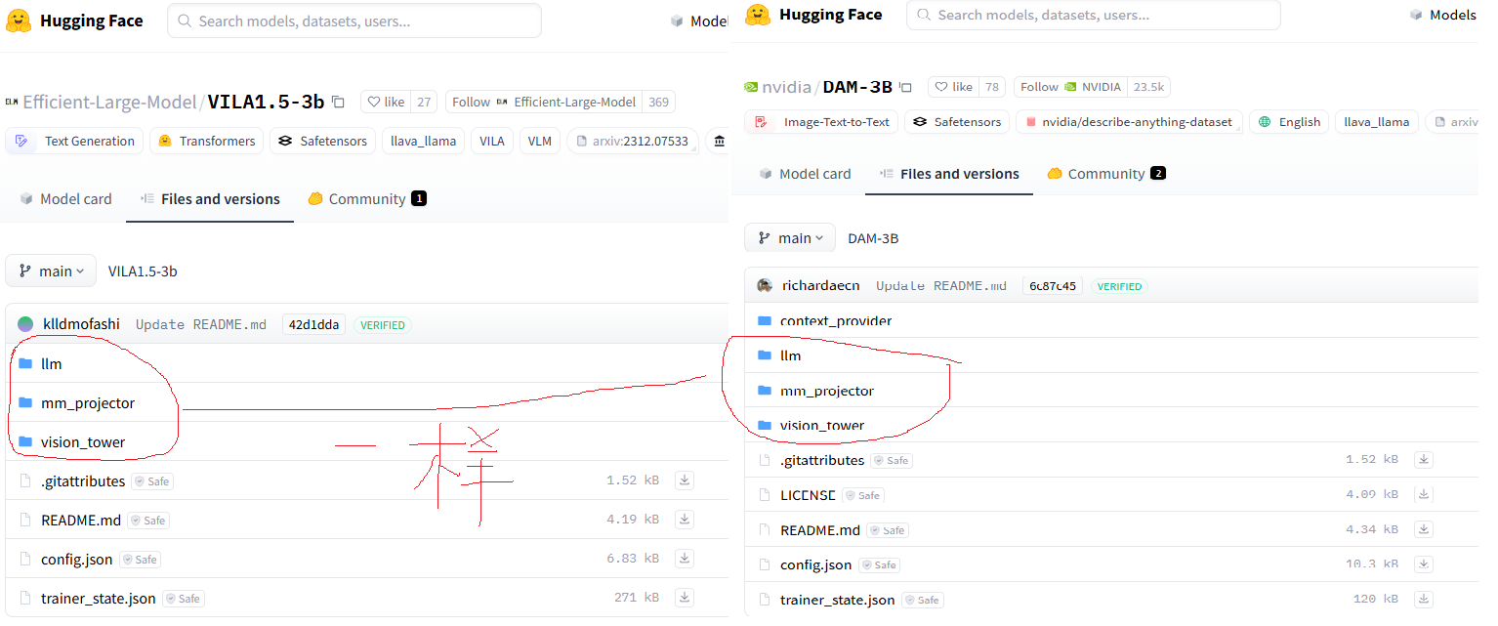Like the DAM-3B model
Viewport: 1498px width, 626px height.
(954, 87)
